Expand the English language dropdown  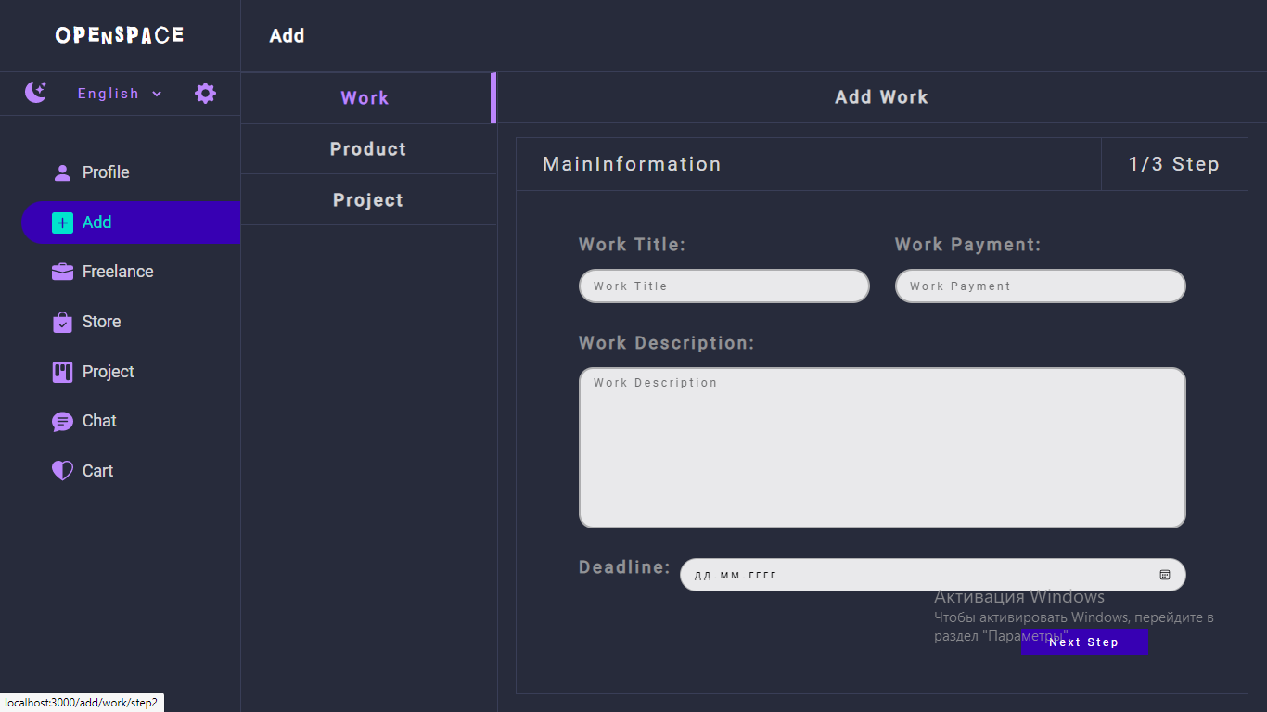click(x=120, y=94)
